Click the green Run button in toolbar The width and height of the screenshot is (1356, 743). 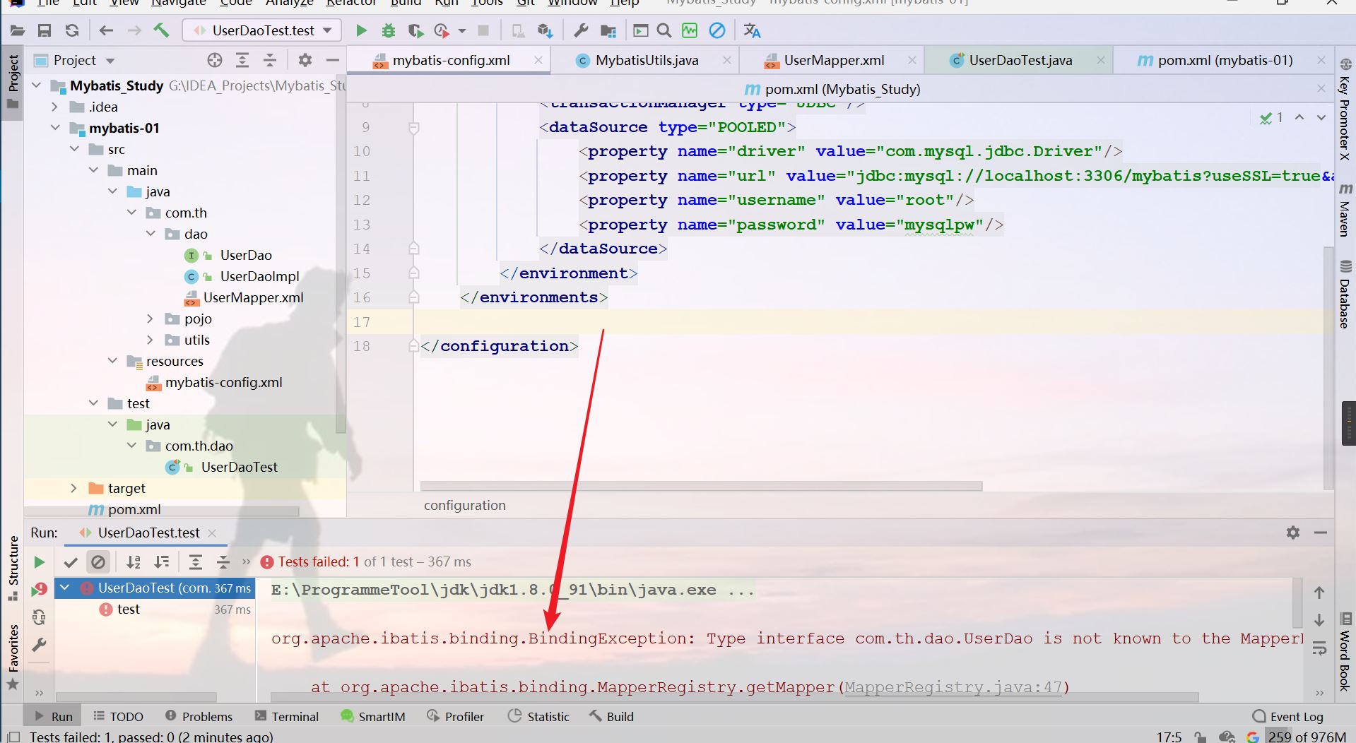pyautogui.click(x=361, y=30)
